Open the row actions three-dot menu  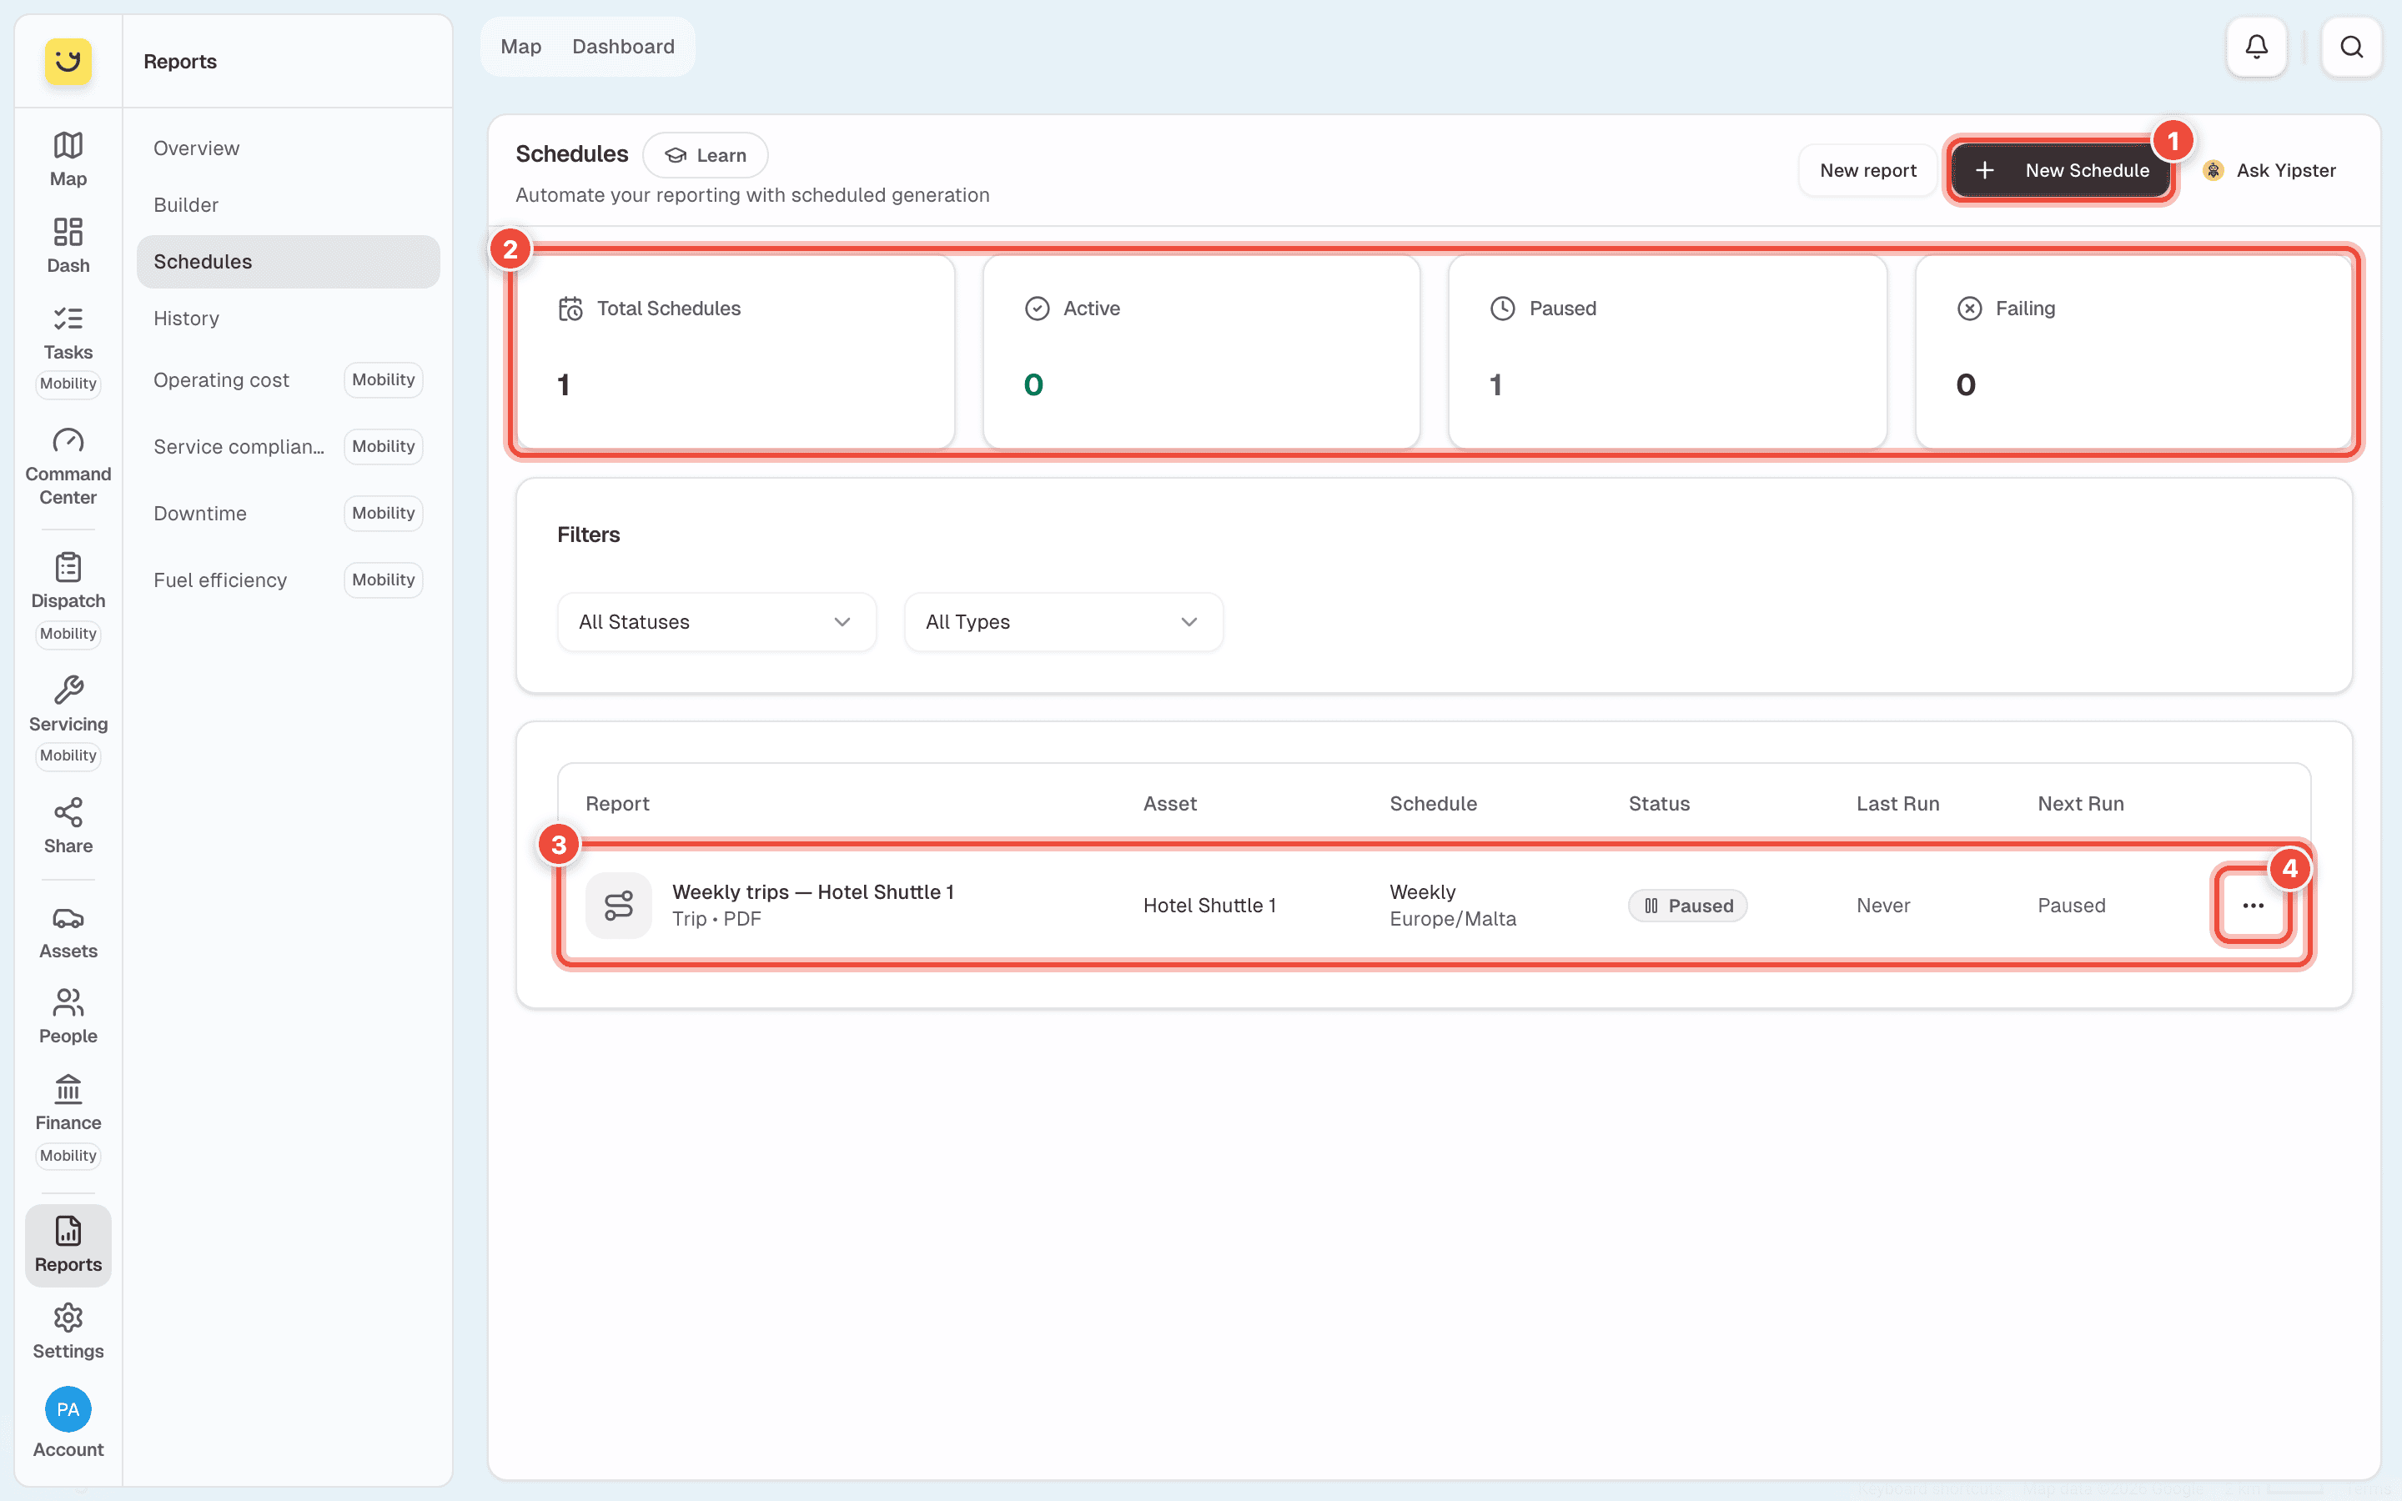pyautogui.click(x=2252, y=906)
